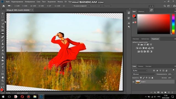176x99 pixels.
Task: Open the Adjustments panel menu
Action: [x=175, y=39]
